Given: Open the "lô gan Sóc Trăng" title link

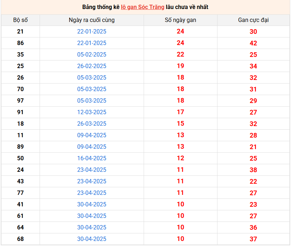Looking at the screenshot, I should pos(143,7).
